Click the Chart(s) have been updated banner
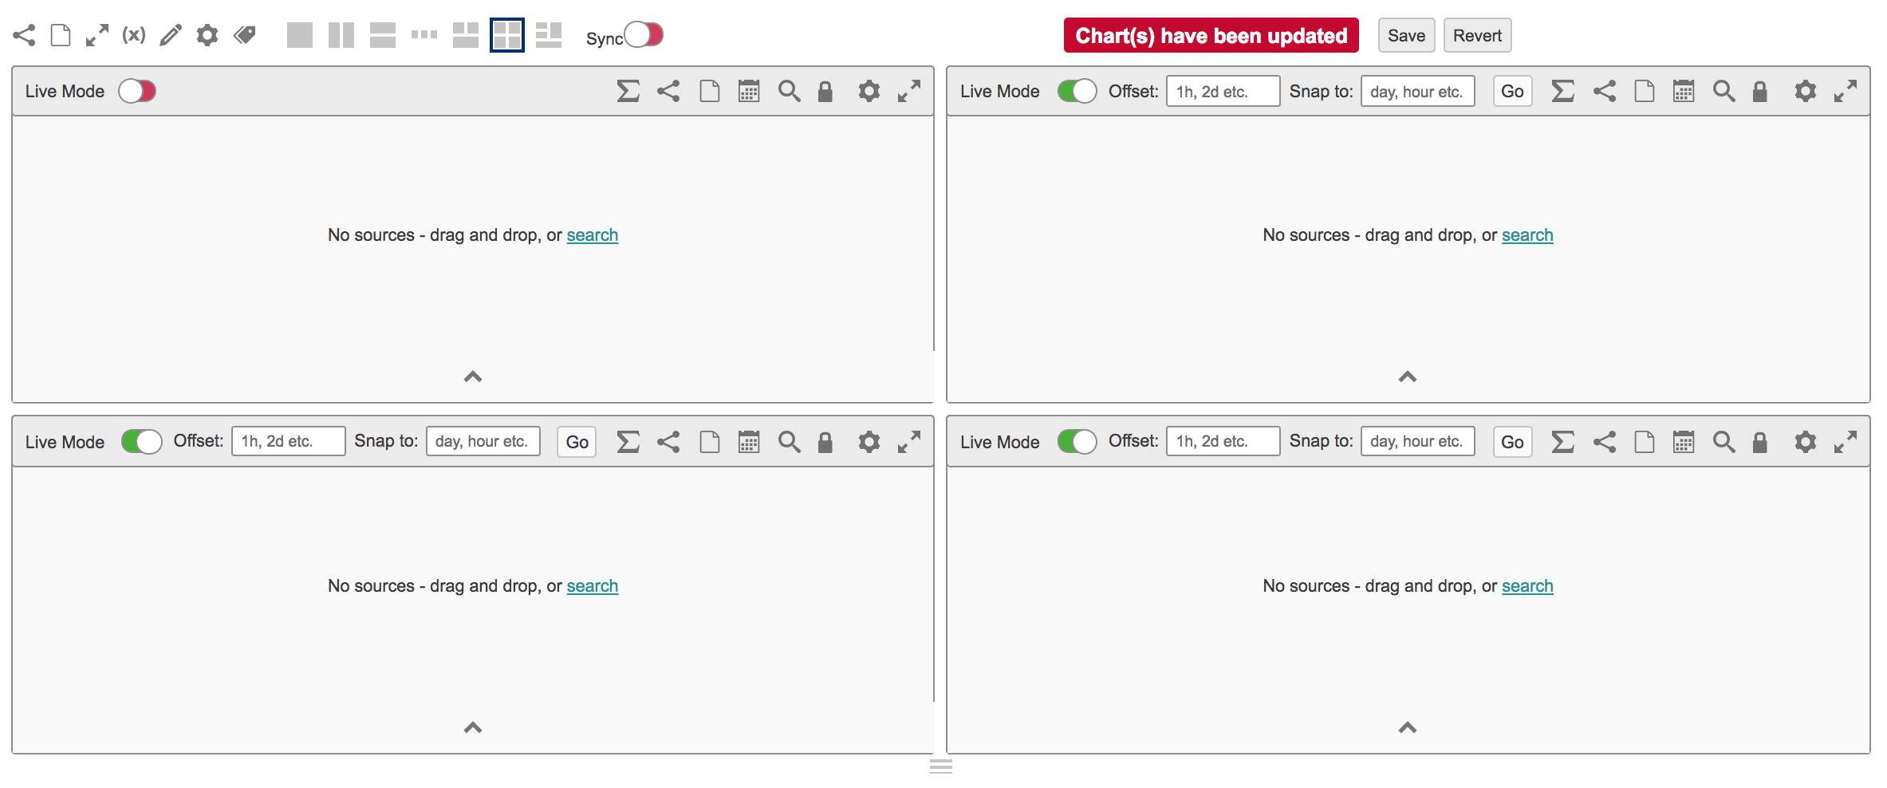The height and width of the screenshot is (788, 1887). [1211, 36]
